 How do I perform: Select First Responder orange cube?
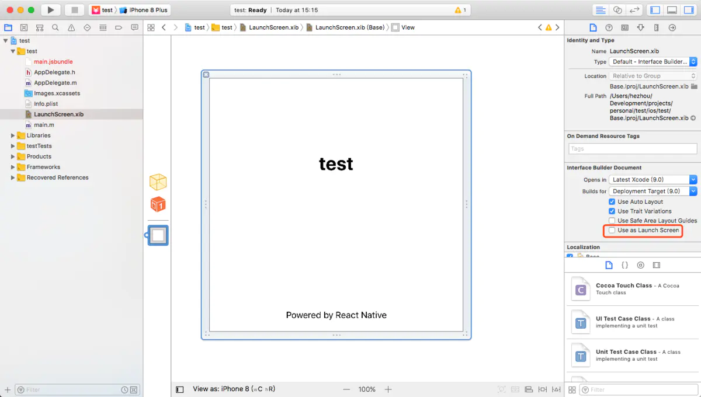coord(158,204)
